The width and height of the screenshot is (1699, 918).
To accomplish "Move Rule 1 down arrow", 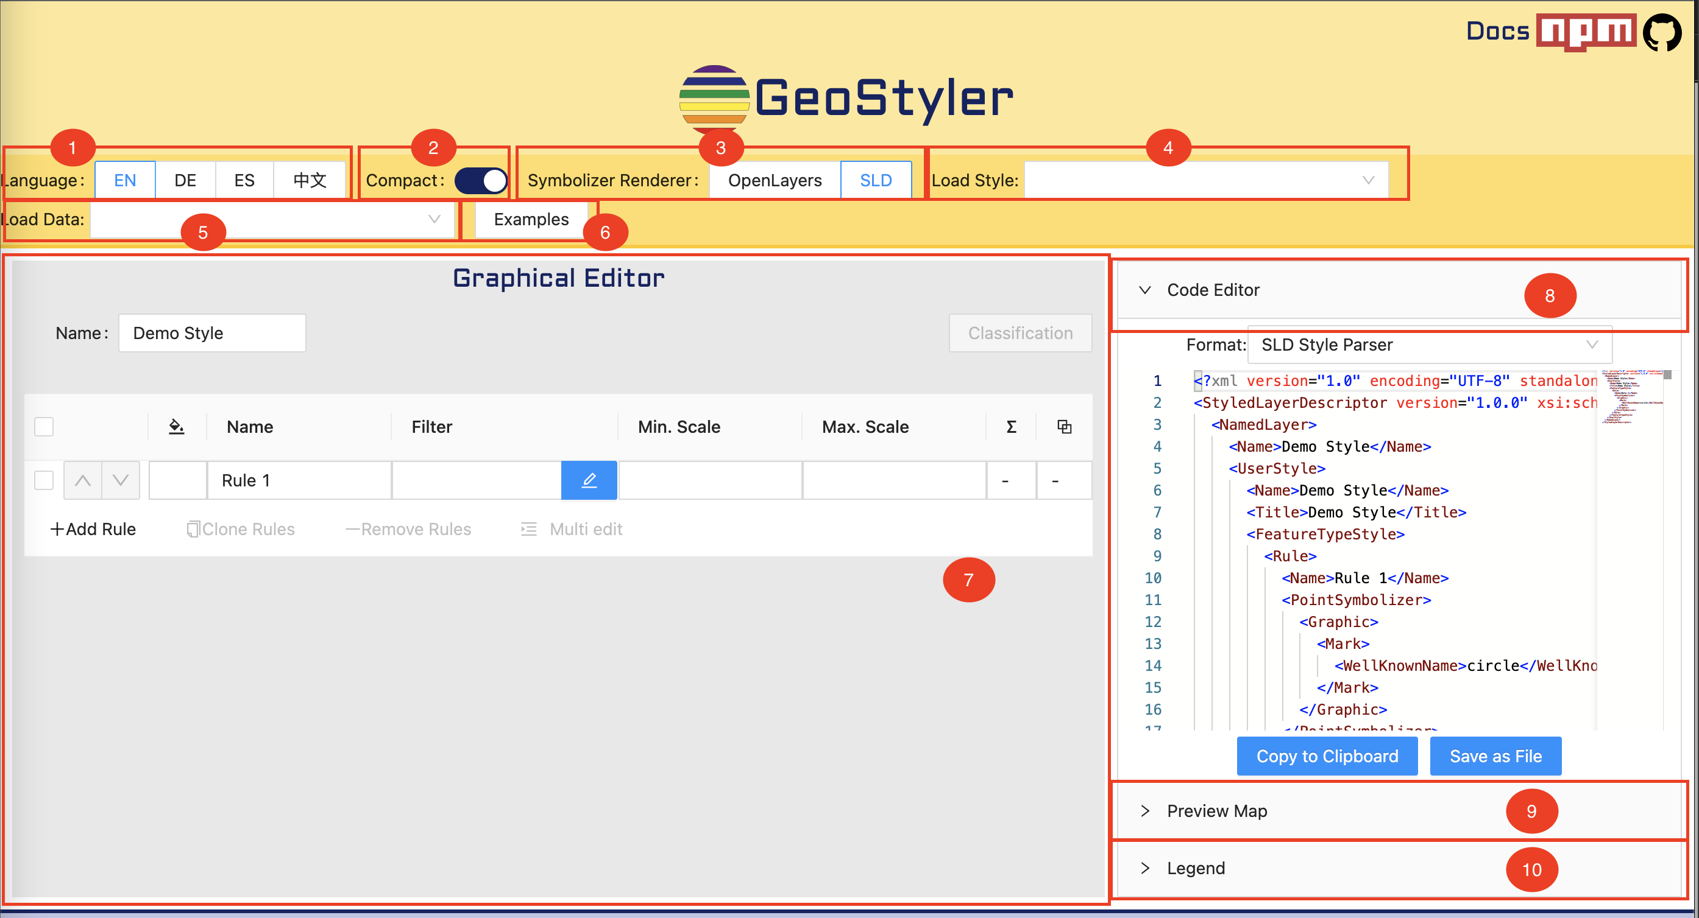I will coord(121,480).
